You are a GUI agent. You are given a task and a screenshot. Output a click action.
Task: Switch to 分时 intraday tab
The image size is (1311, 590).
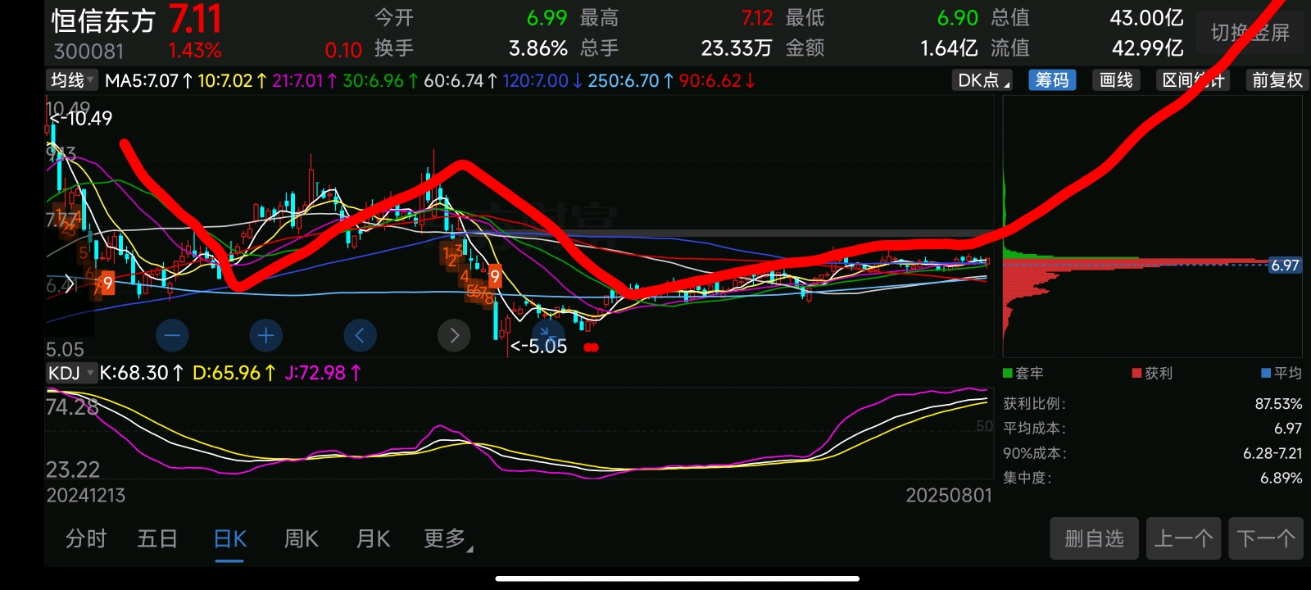pyautogui.click(x=86, y=538)
